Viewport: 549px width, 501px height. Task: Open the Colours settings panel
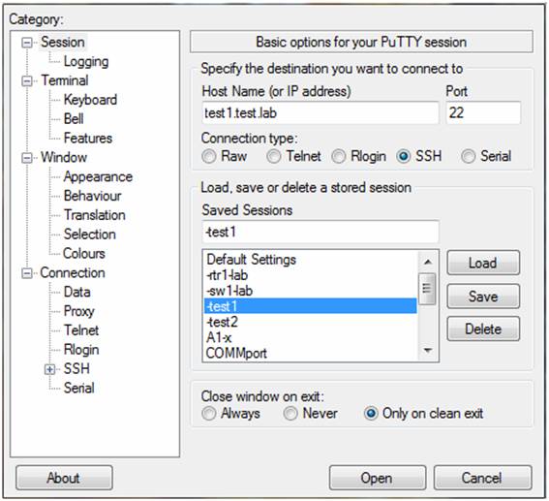click(x=84, y=253)
